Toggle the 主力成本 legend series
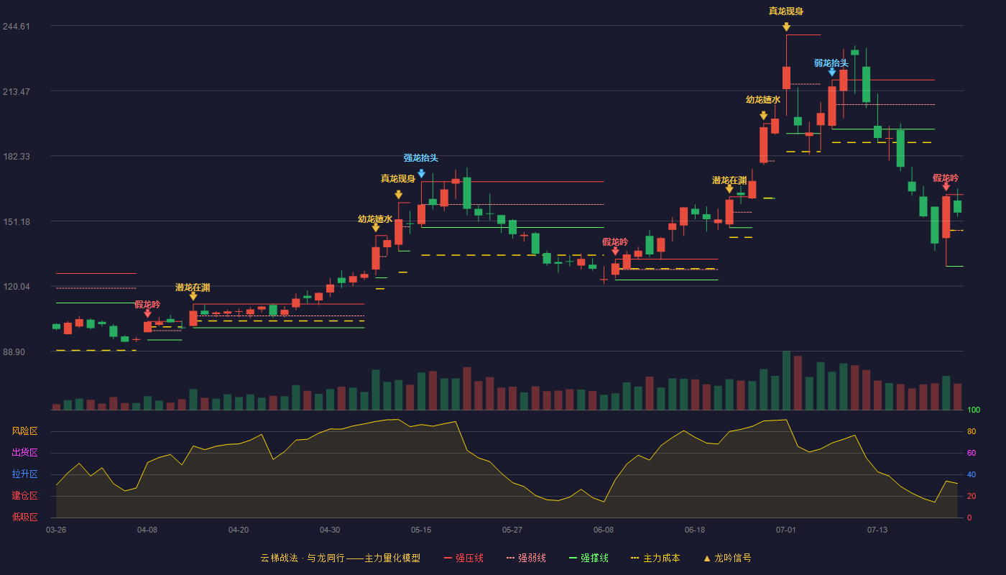 [x=655, y=558]
